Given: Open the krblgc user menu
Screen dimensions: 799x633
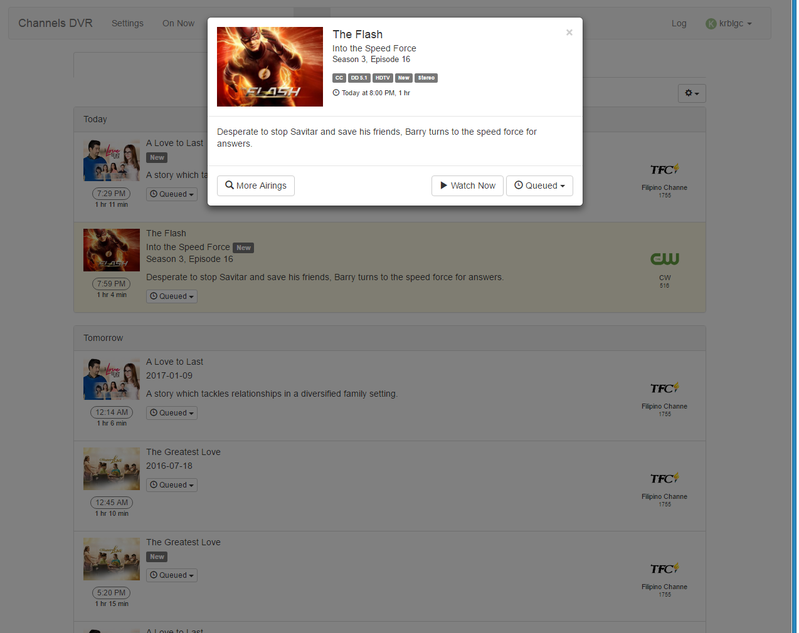Looking at the screenshot, I should 729,23.
